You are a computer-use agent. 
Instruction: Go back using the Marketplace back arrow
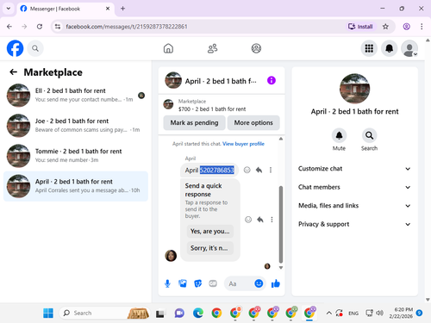[x=13, y=72]
